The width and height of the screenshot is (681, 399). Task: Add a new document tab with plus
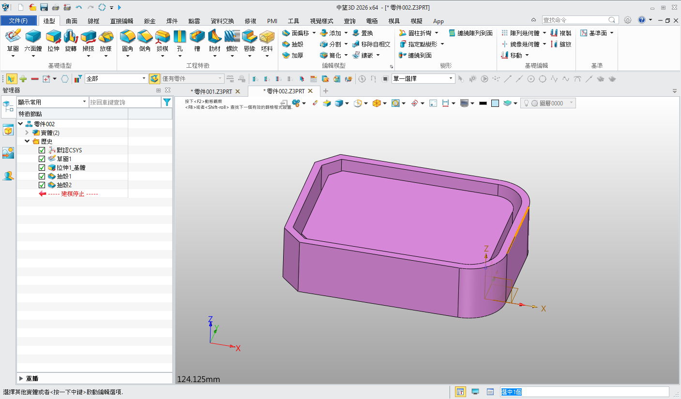click(x=325, y=91)
